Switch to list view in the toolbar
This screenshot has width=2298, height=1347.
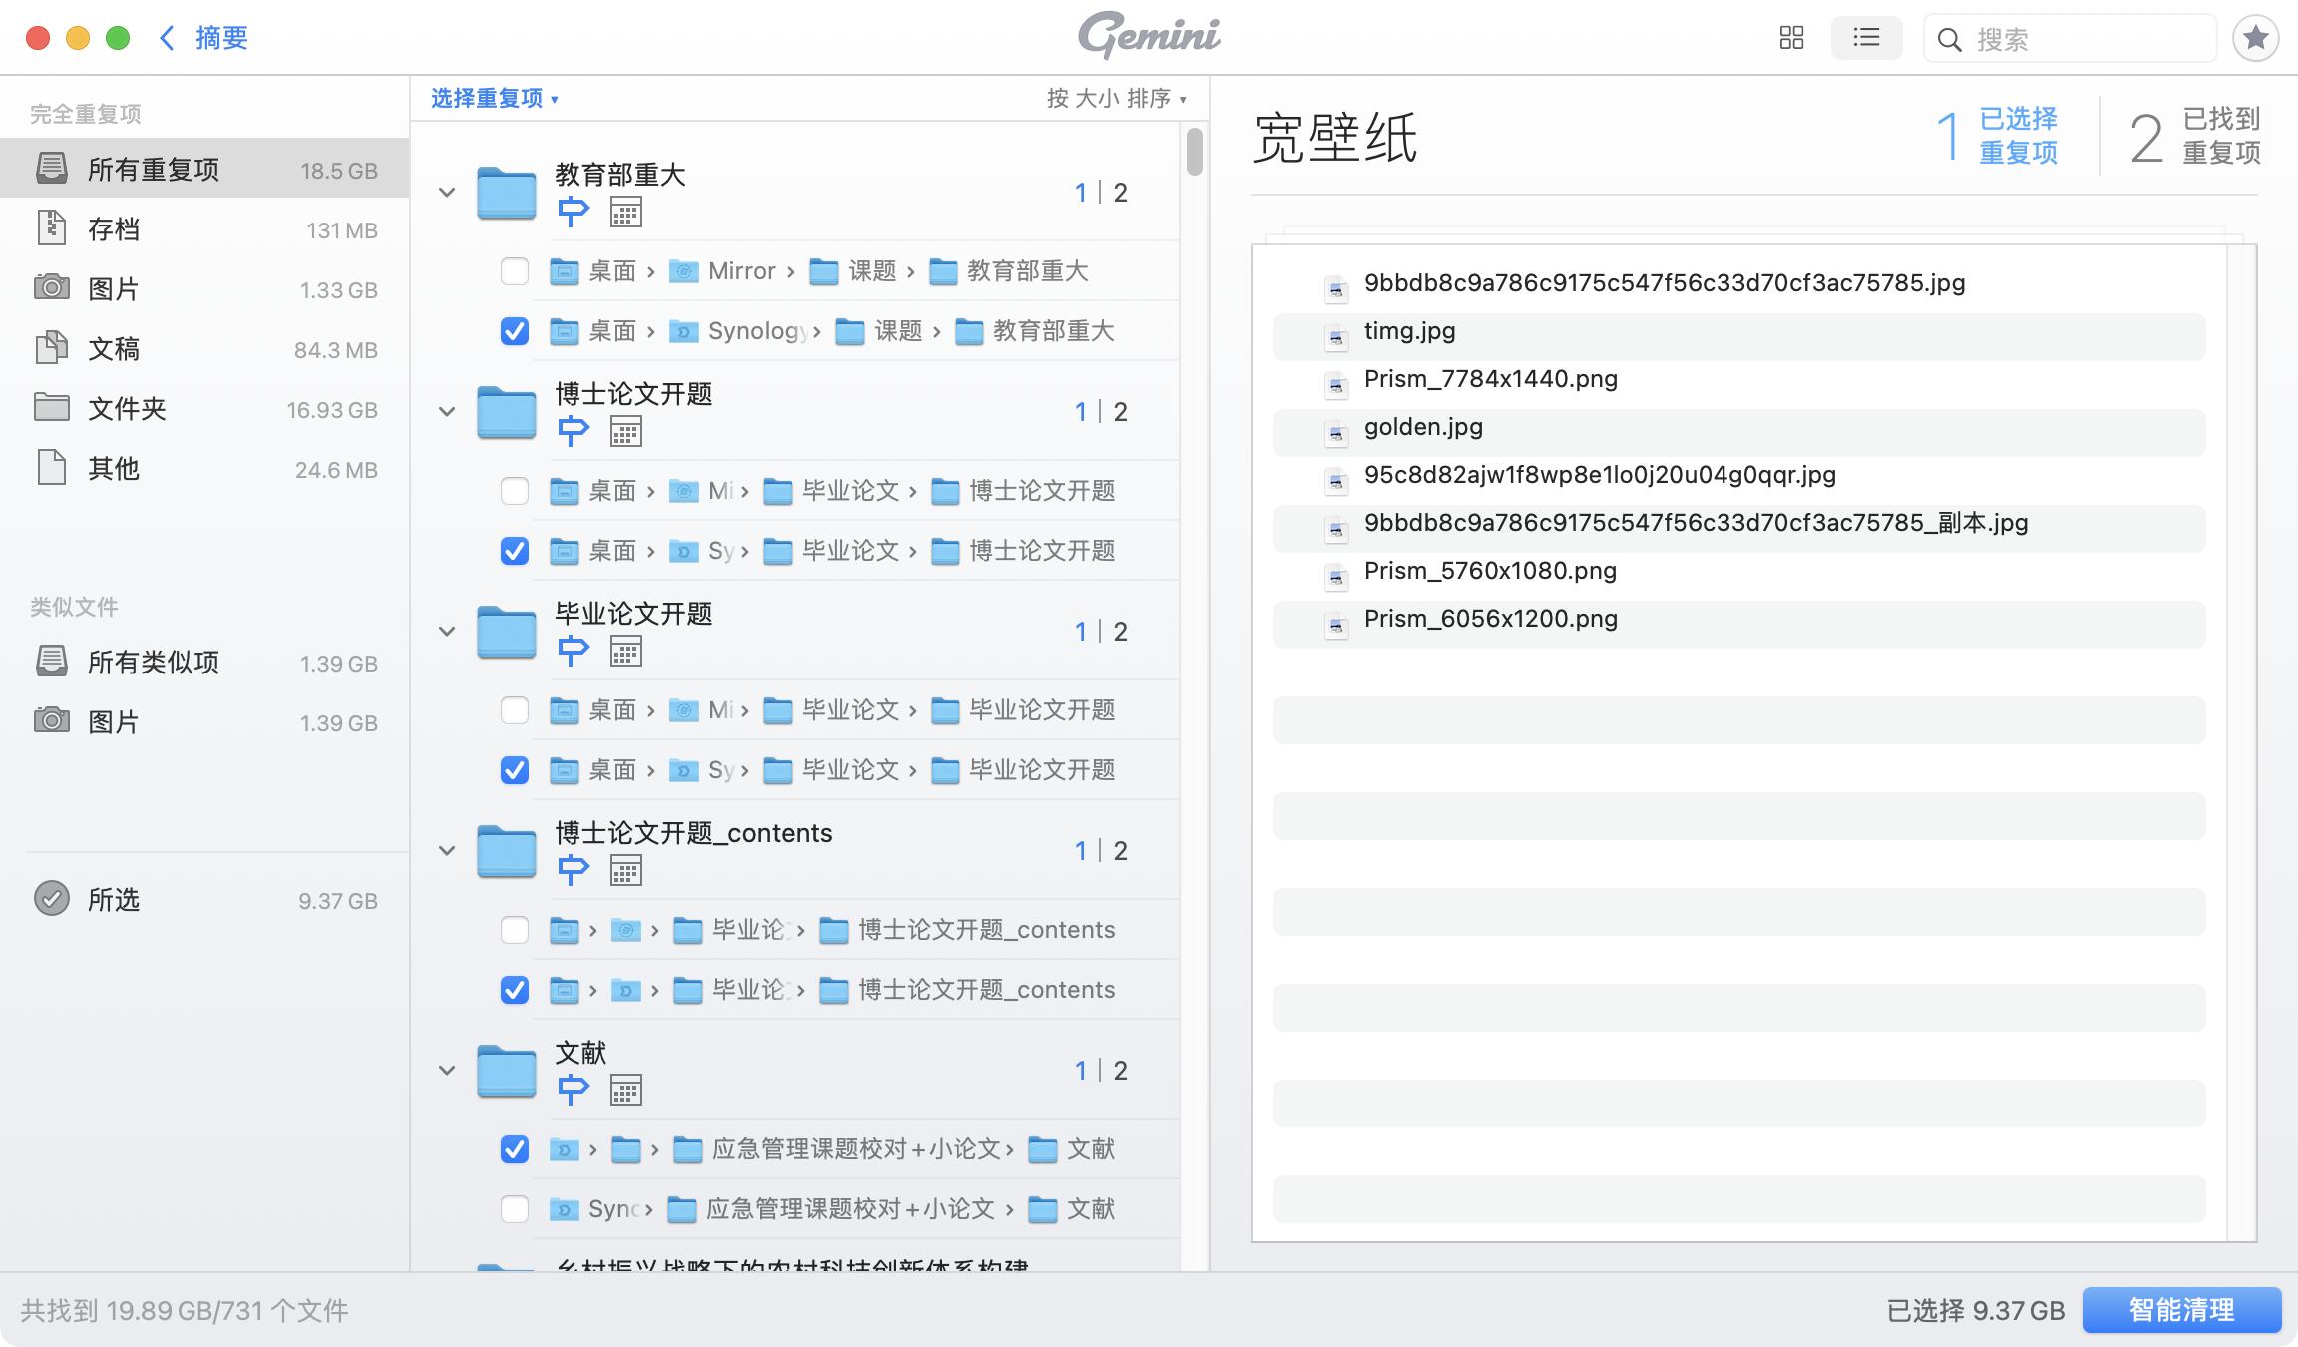pos(1866,37)
